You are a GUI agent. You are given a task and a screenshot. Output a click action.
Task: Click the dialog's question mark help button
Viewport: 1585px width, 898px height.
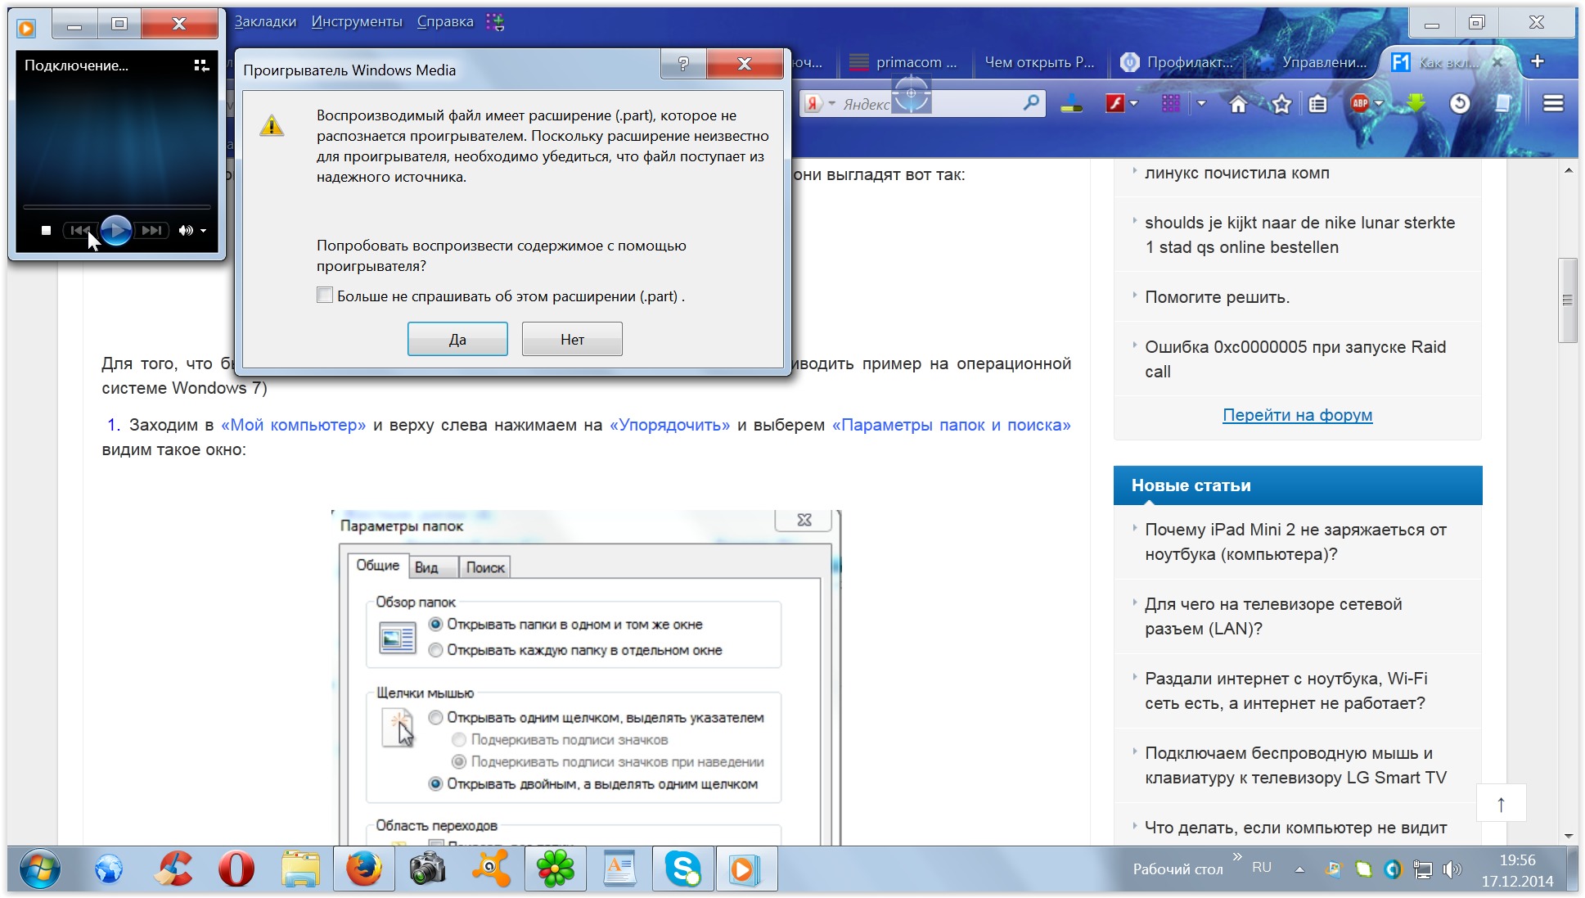tap(683, 64)
